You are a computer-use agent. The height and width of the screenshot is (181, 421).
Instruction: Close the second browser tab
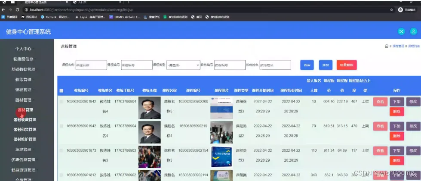120,2
